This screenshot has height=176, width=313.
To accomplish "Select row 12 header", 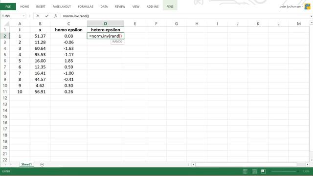I will 5,98.
